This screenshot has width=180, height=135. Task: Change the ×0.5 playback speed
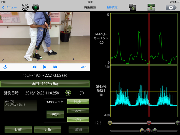point(83,67)
